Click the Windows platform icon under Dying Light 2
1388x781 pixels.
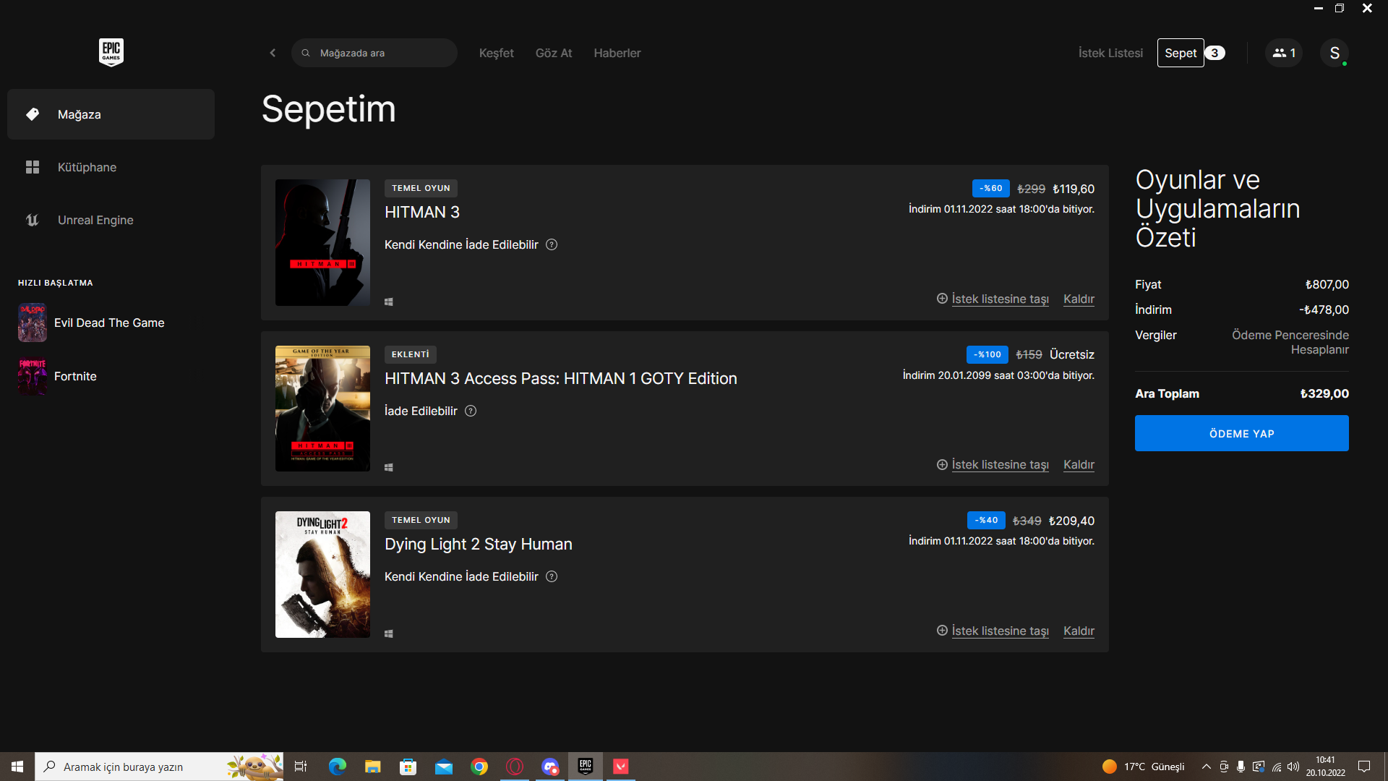(x=389, y=633)
